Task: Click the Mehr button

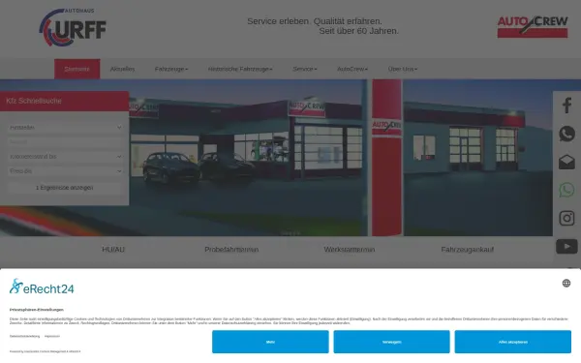Action: click(x=270, y=342)
